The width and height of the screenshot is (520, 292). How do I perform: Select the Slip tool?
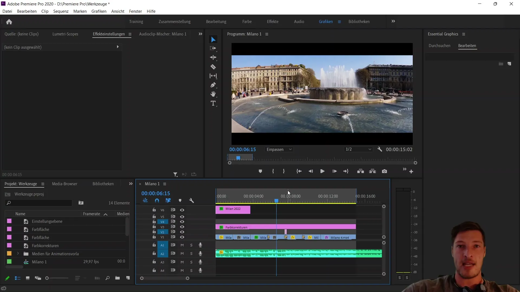[x=213, y=76]
